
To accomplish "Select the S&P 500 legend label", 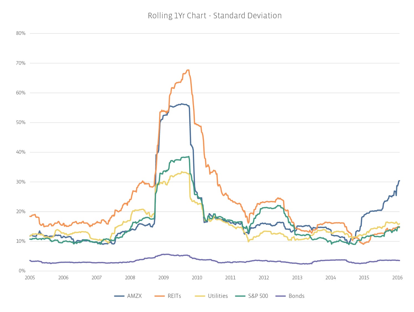I will [258, 296].
